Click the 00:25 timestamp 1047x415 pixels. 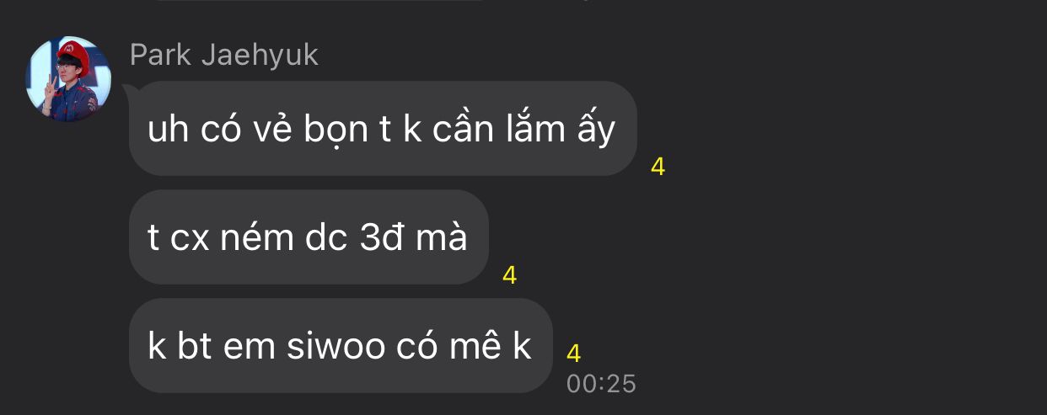601,384
